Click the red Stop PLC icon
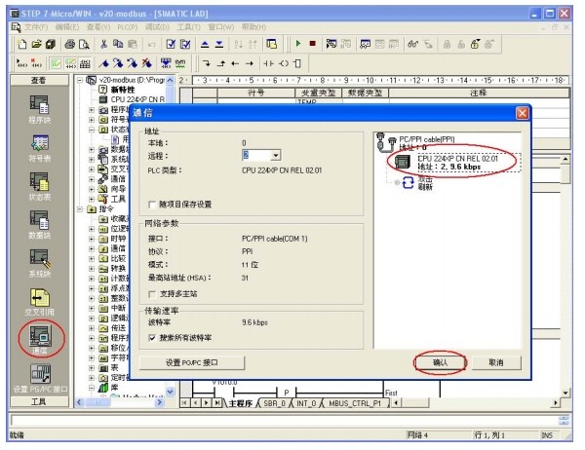The height and width of the screenshot is (450, 585). coord(313,44)
